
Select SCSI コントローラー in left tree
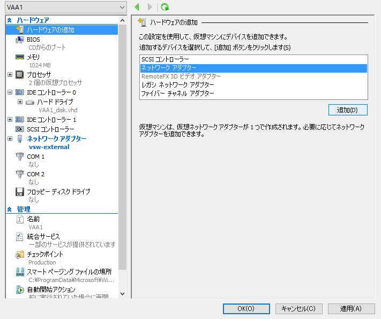click(x=50, y=129)
